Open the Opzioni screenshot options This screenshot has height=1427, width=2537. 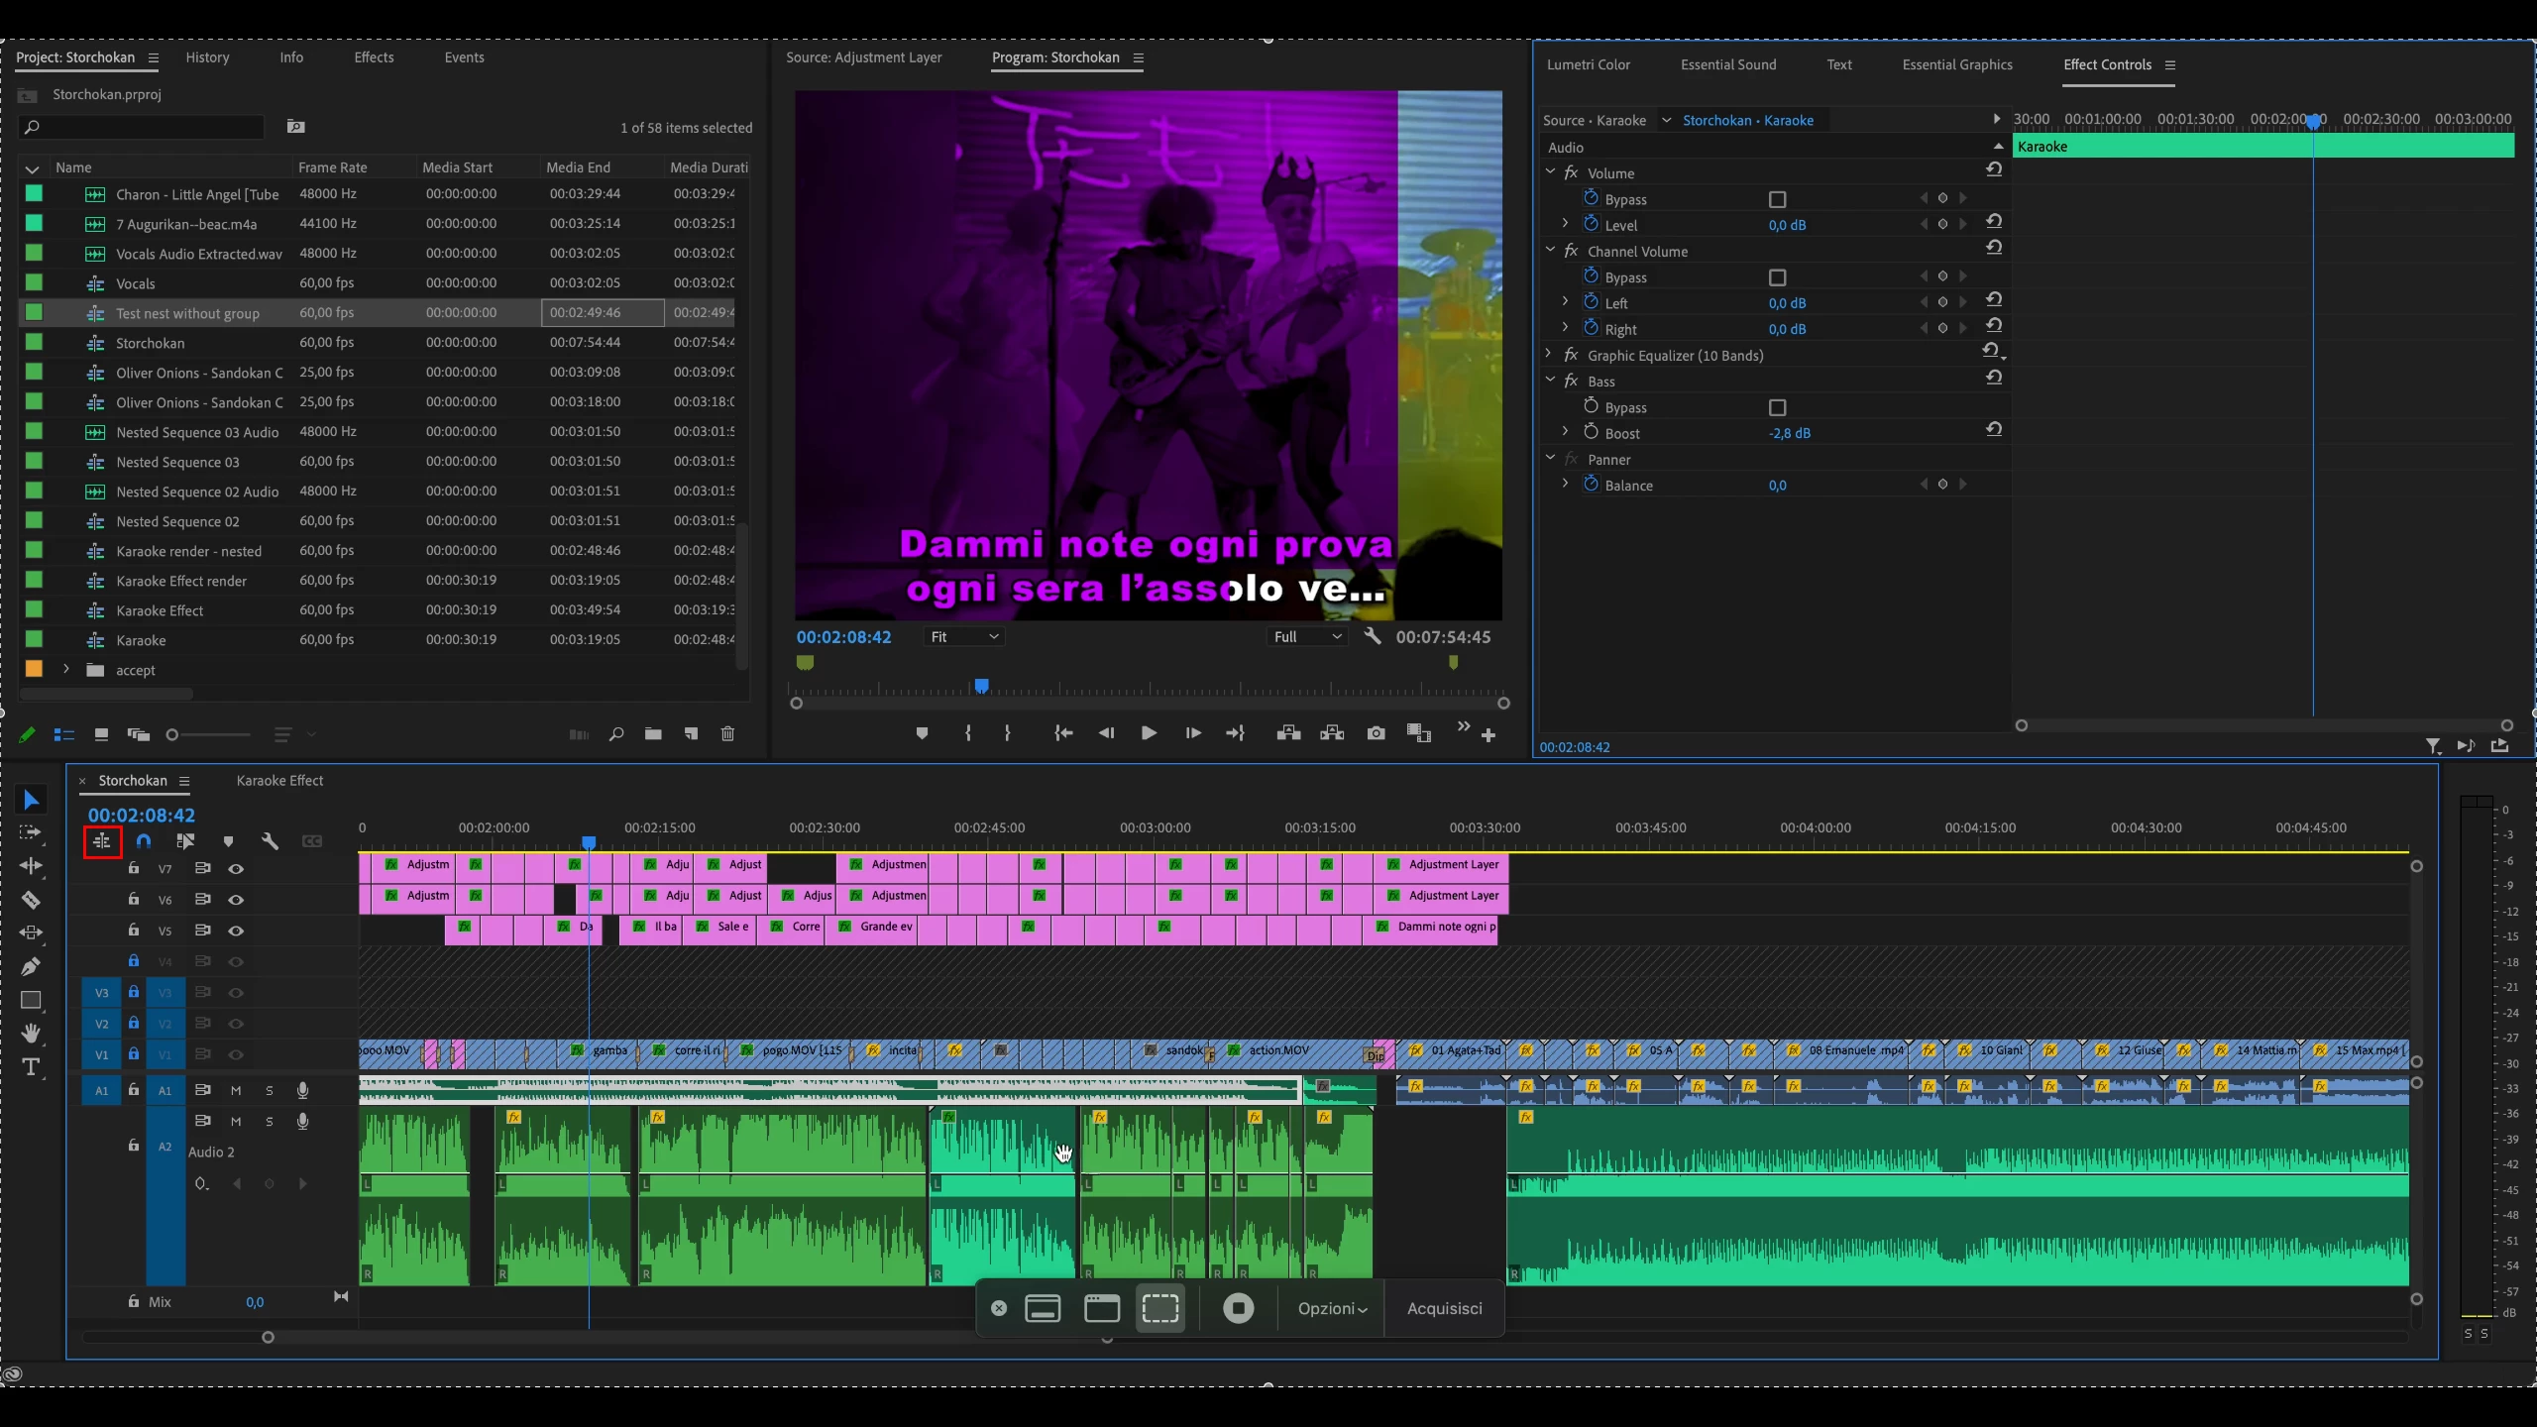pyautogui.click(x=1332, y=1308)
